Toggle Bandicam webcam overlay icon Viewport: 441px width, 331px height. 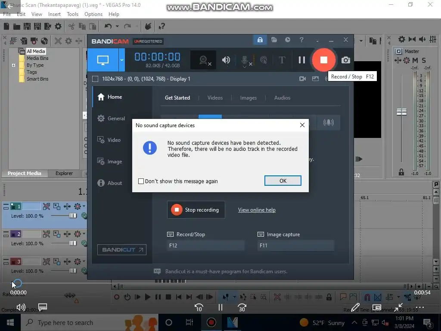[x=204, y=60]
